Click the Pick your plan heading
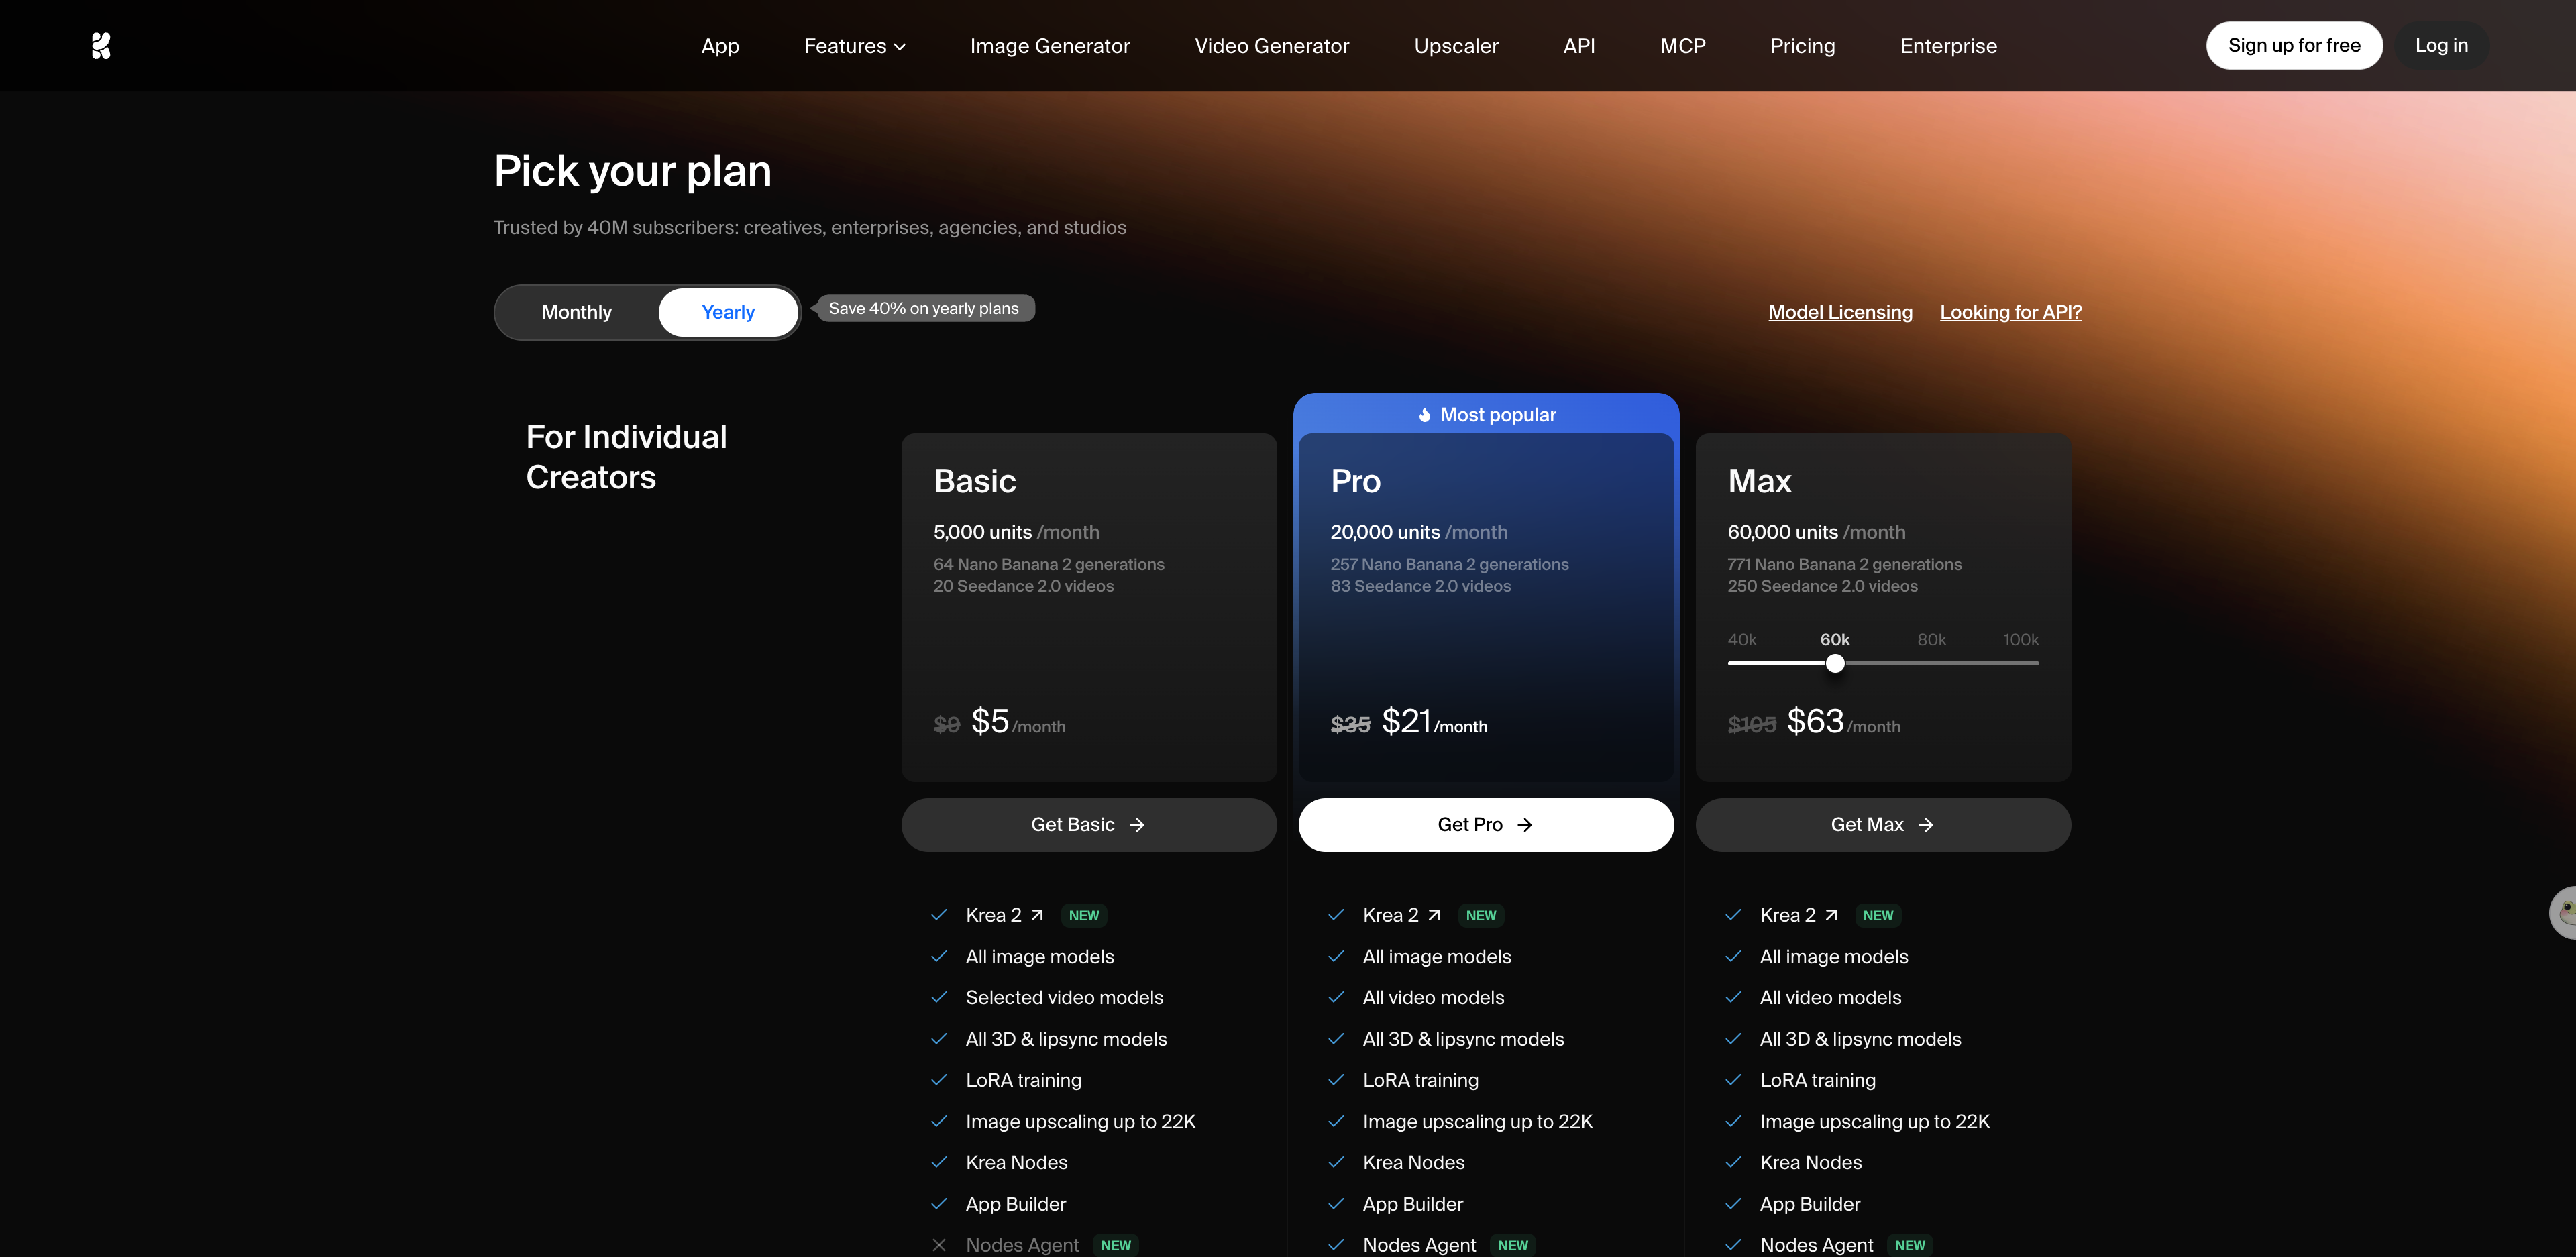The image size is (2576, 1257). click(x=633, y=171)
